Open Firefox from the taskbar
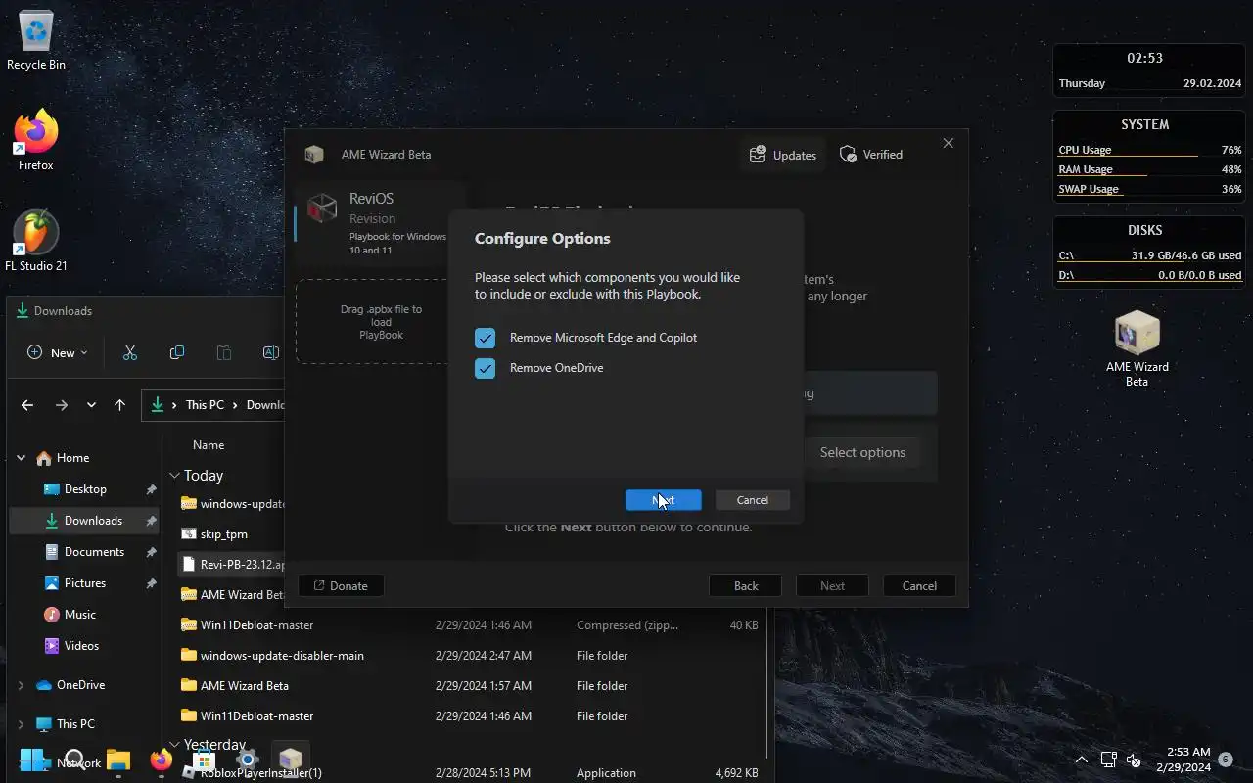 click(x=162, y=760)
